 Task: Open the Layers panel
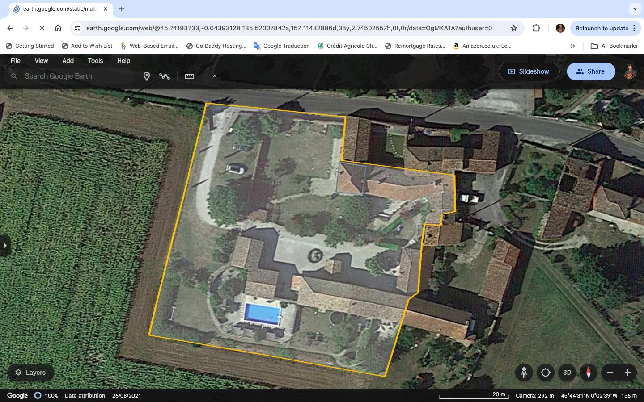tap(31, 373)
